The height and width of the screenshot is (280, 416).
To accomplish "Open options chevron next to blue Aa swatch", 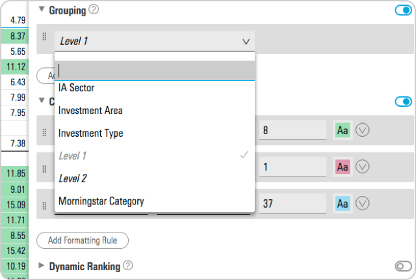I will (363, 204).
